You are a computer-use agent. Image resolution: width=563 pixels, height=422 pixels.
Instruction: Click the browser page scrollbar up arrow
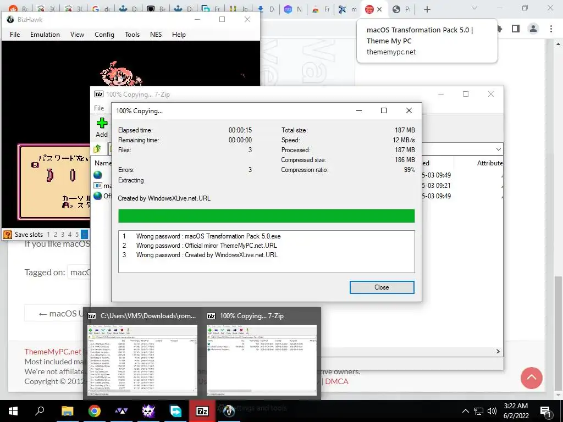coord(559,44)
